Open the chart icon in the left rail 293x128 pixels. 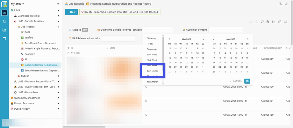click(4, 30)
